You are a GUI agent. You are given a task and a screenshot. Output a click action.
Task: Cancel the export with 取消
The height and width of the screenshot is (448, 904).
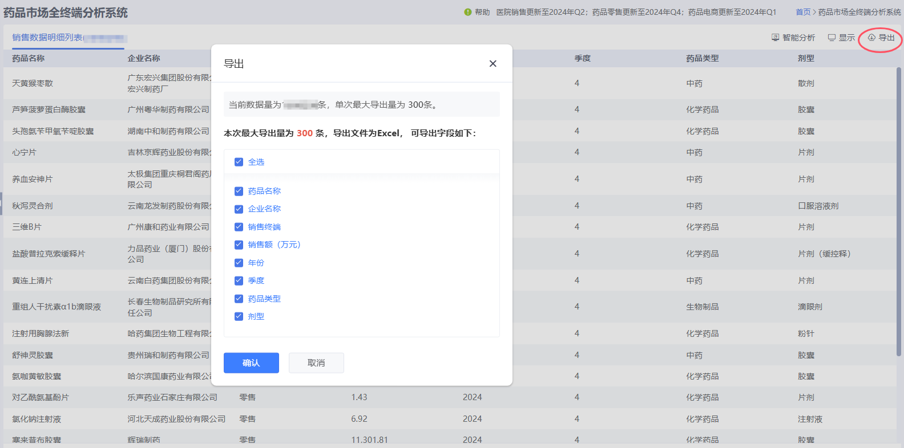tap(316, 363)
